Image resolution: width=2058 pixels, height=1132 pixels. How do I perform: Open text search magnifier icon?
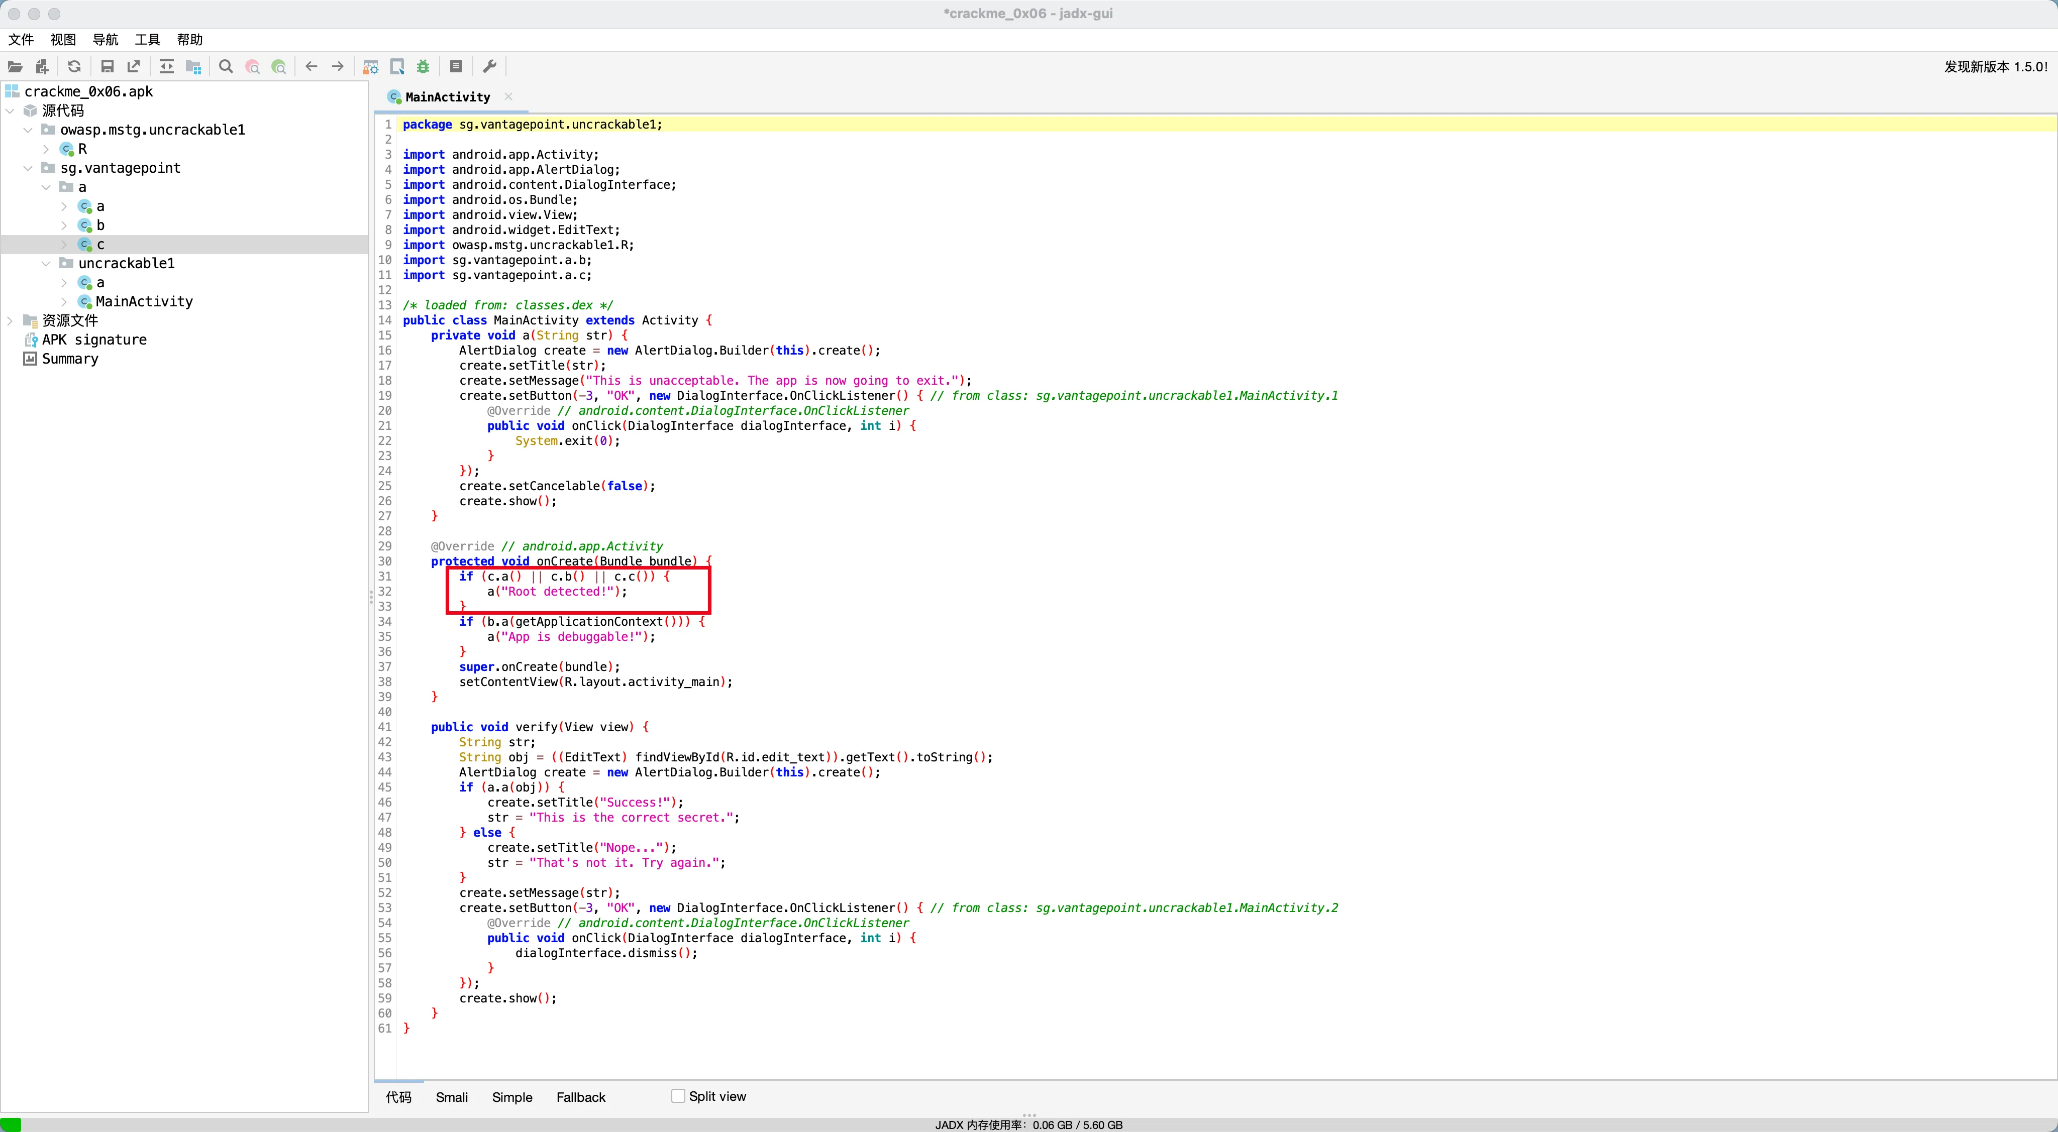pos(226,66)
